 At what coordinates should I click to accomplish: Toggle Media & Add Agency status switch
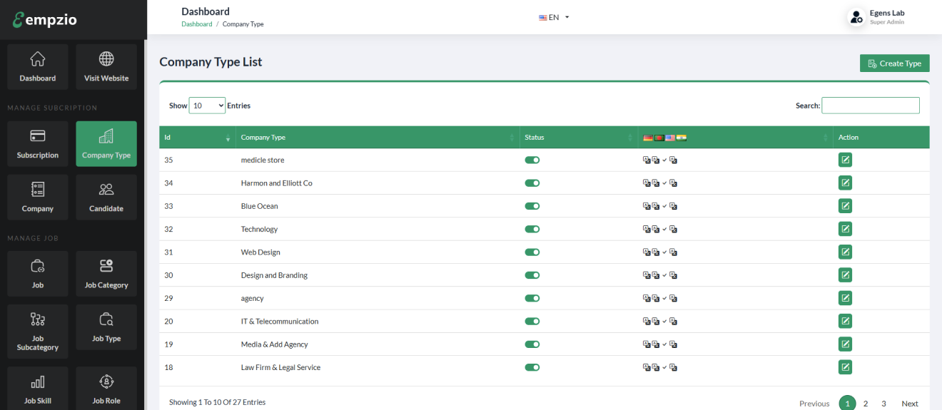tap(532, 344)
